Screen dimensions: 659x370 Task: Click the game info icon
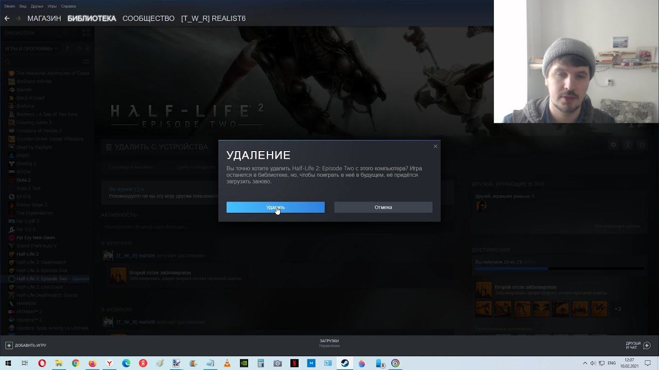(x=628, y=145)
